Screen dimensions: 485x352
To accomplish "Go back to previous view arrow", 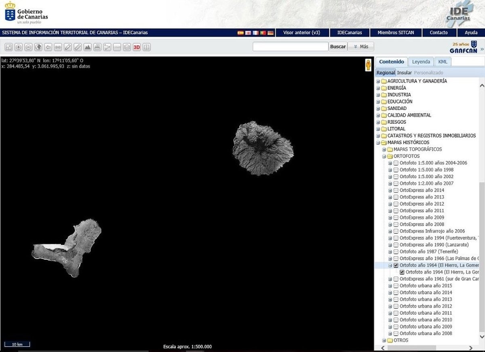I will pos(48,47).
